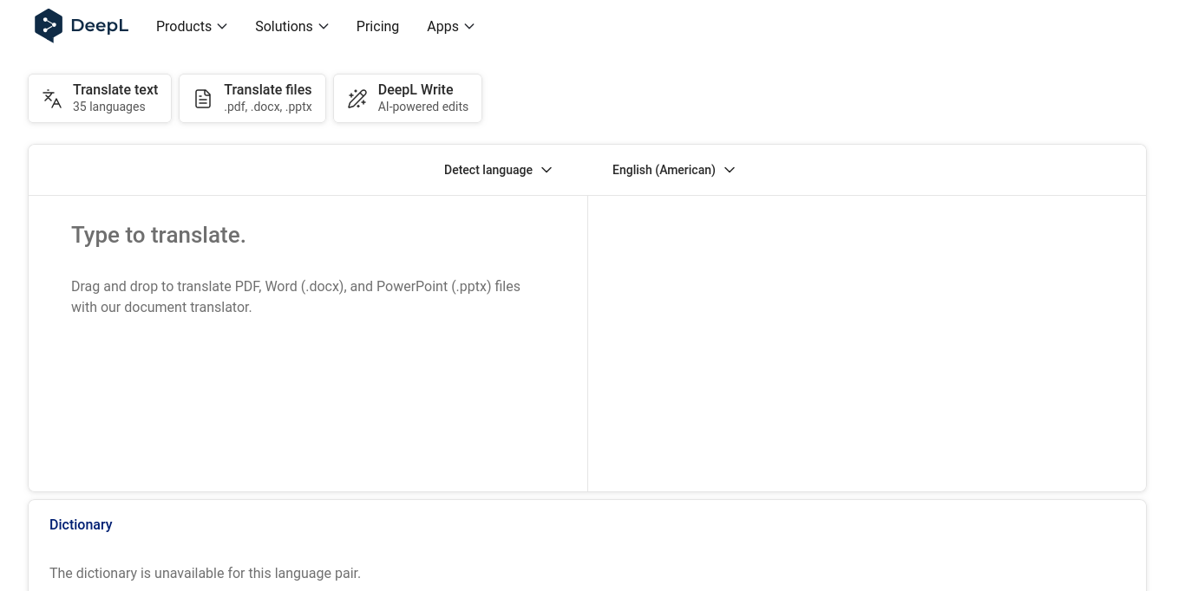Screen dimensions: 1185x591
Task: Click the DeepL logo
Action: click(x=81, y=25)
